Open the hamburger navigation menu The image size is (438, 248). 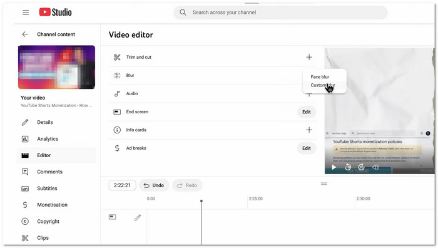pyautogui.click(x=26, y=13)
